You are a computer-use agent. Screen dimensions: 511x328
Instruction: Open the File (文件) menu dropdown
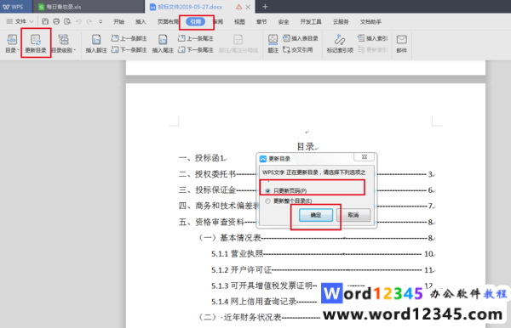coord(20,21)
